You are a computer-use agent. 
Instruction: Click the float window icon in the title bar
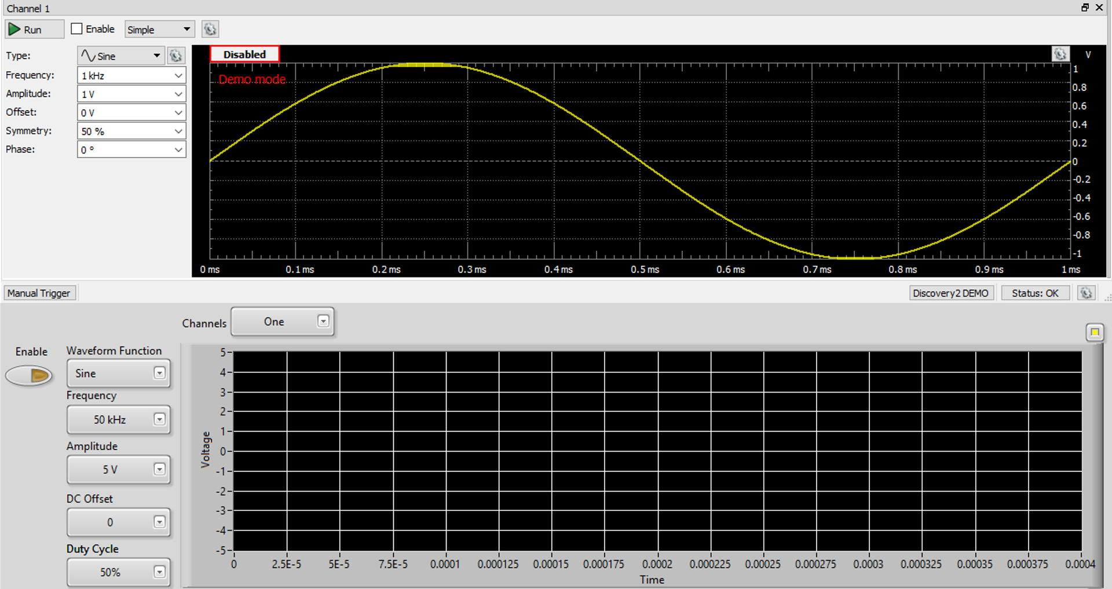click(1085, 8)
